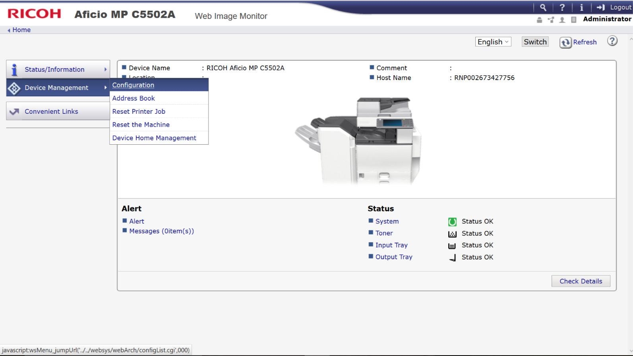Screen dimensions: 633x356
Task: Select Address Book from the submenu
Action: click(159, 98)
